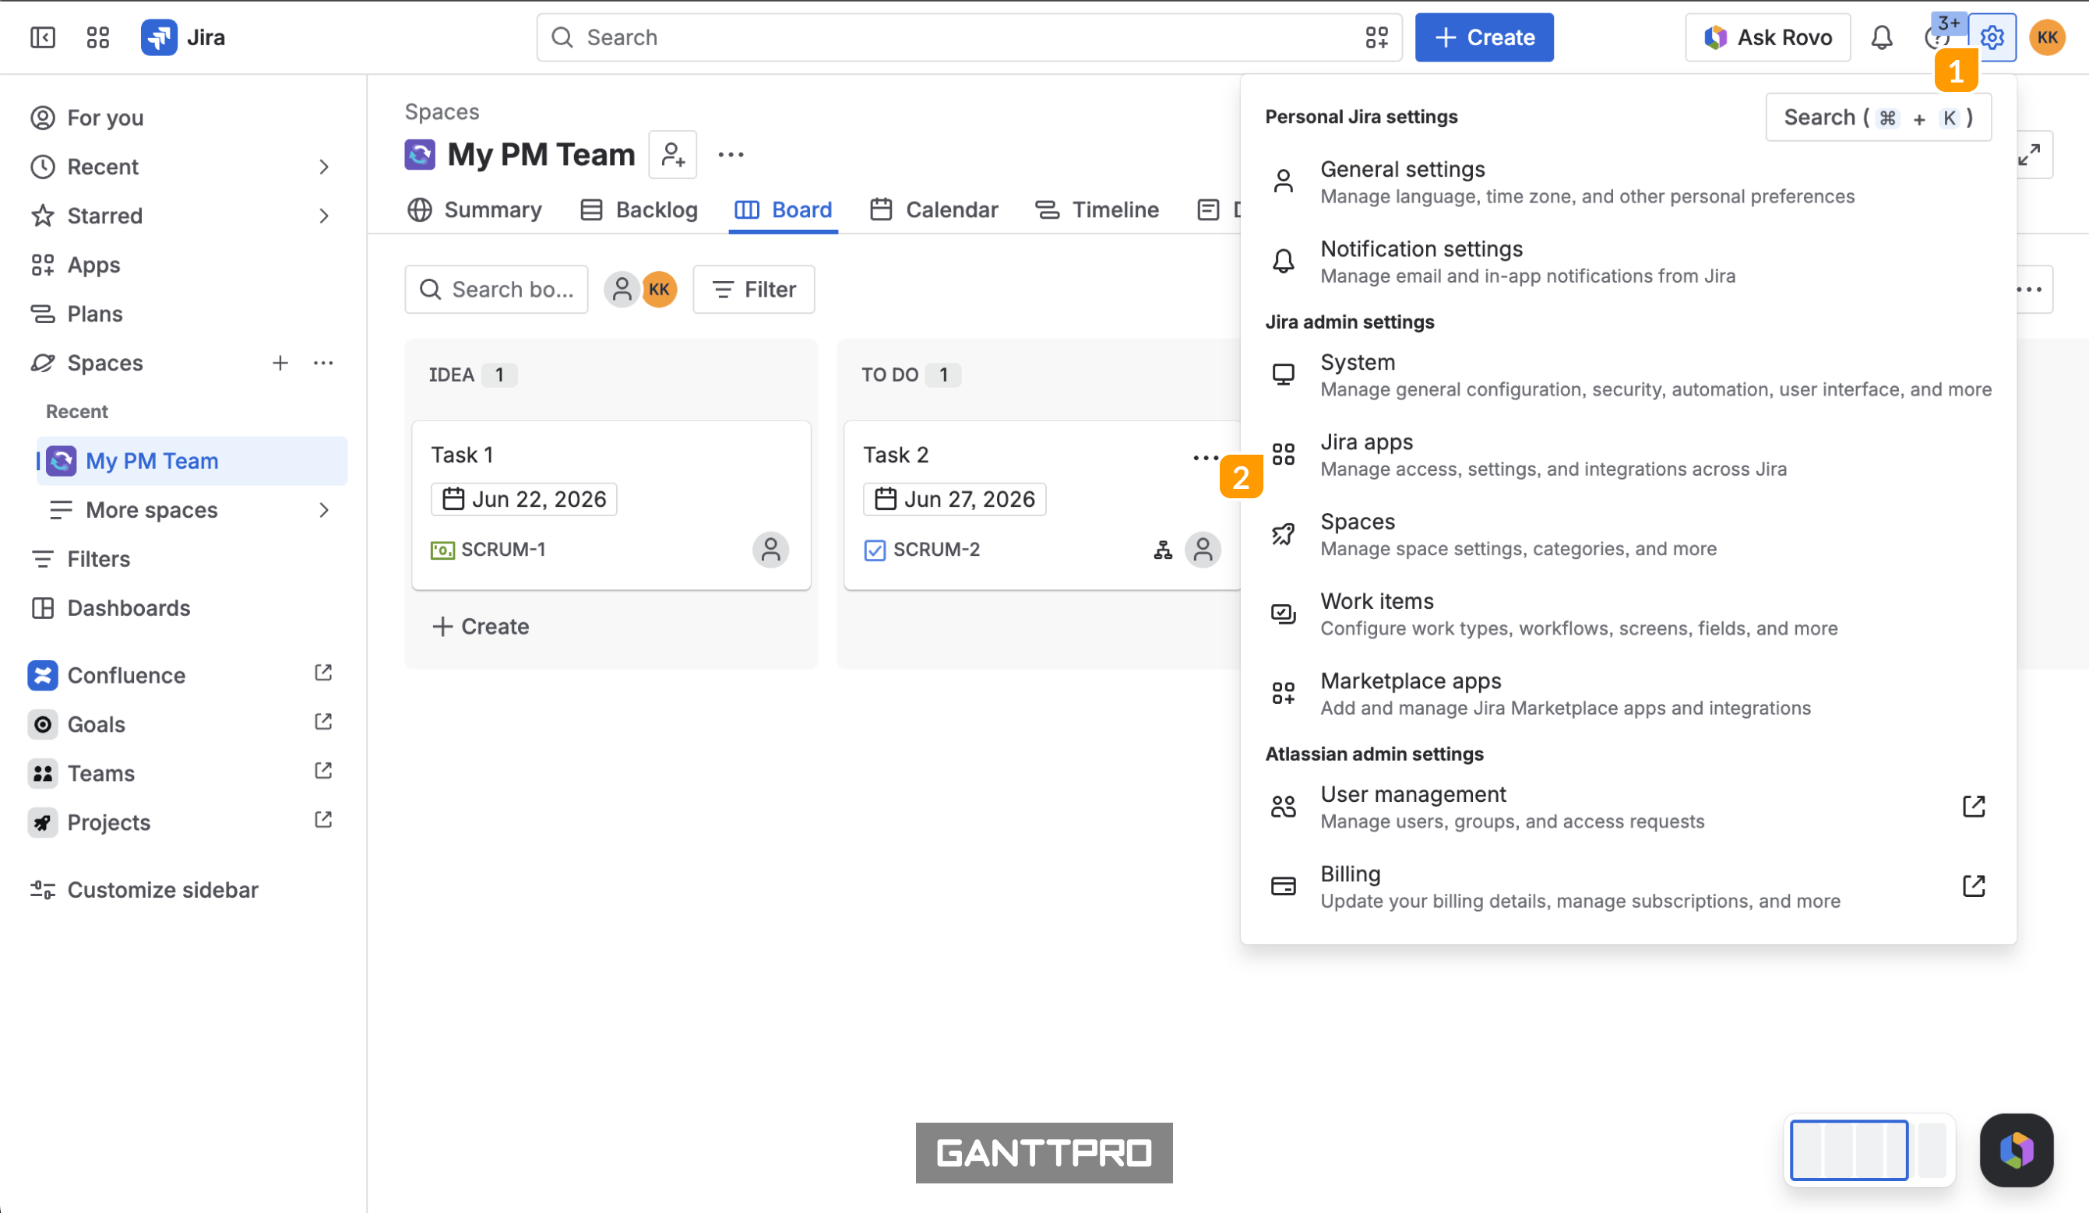This screenshot has height=1213, width=2089.
Task: Open User management in Atlassian admin
Action: click(1628, 807)
